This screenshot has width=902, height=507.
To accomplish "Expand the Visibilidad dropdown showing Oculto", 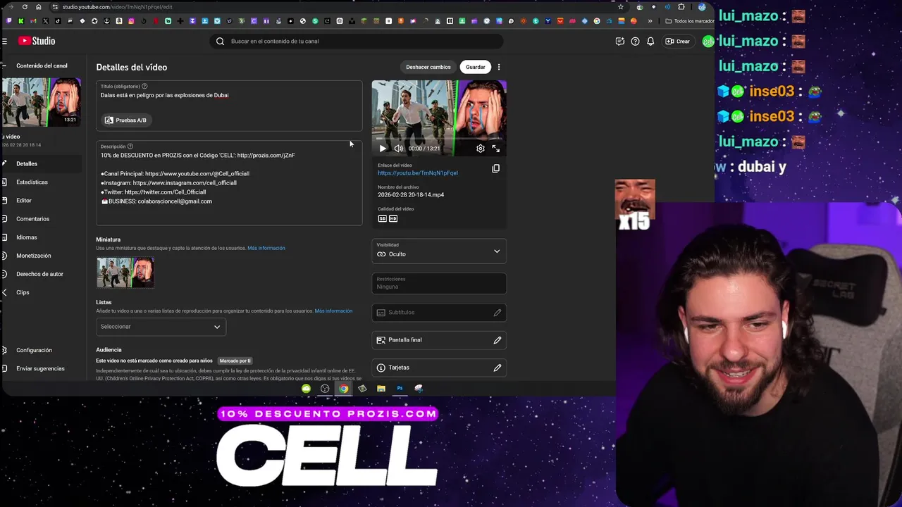I will click(x=439, y=251).
